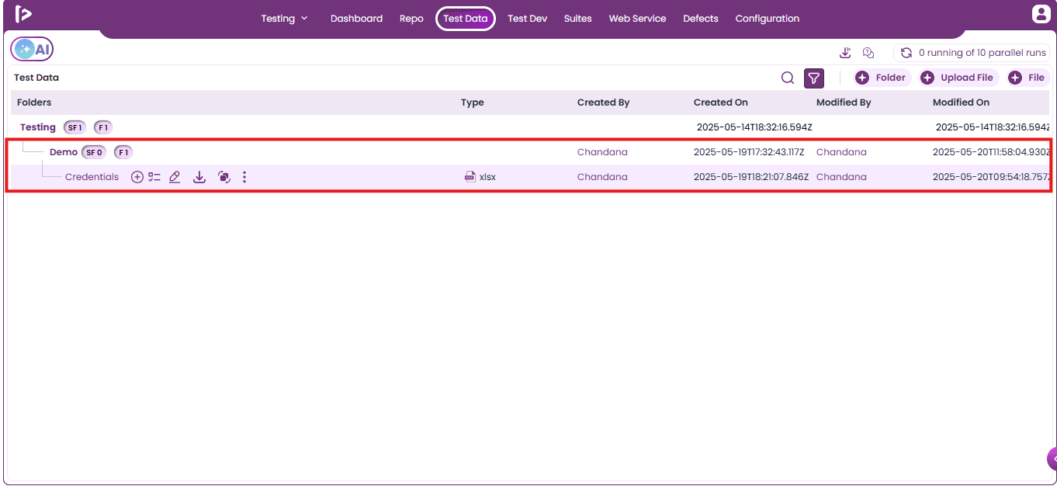The image size is (1057, 486).
Task: Click the F 1 badge next to Demo
Action: click(x=123, y=152)
